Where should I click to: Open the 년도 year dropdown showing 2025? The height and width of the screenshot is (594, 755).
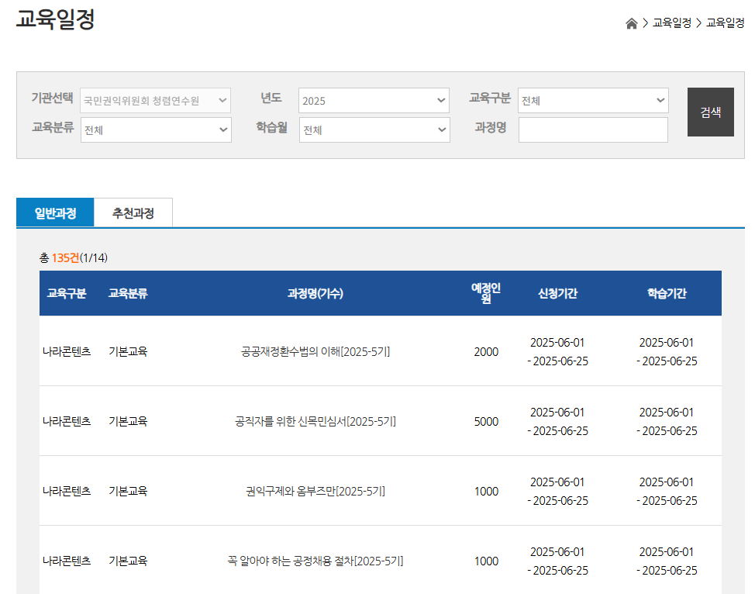click(374, 100)
